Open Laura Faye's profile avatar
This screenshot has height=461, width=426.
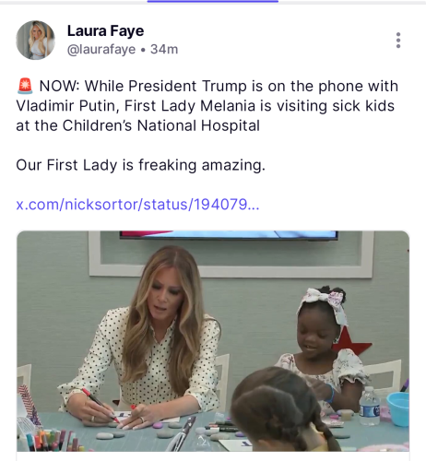(x=35, y=41)
